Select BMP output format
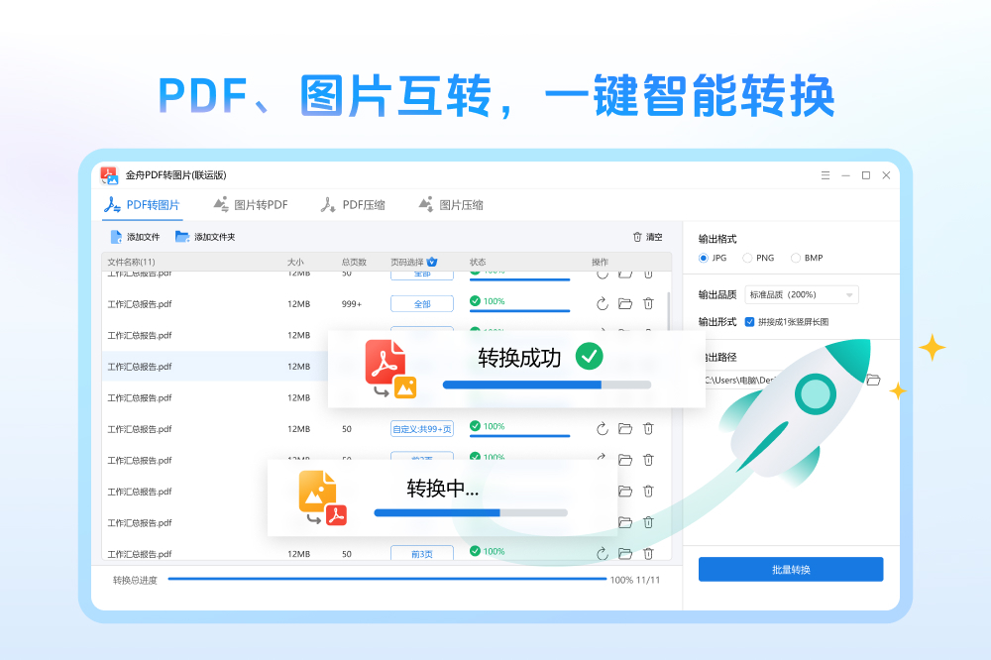The width and height of the screenshot is (991, 660). coord(807,258)
